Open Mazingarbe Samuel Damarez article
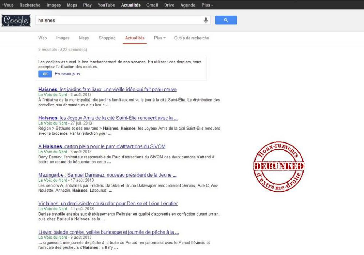 (107, 175)
